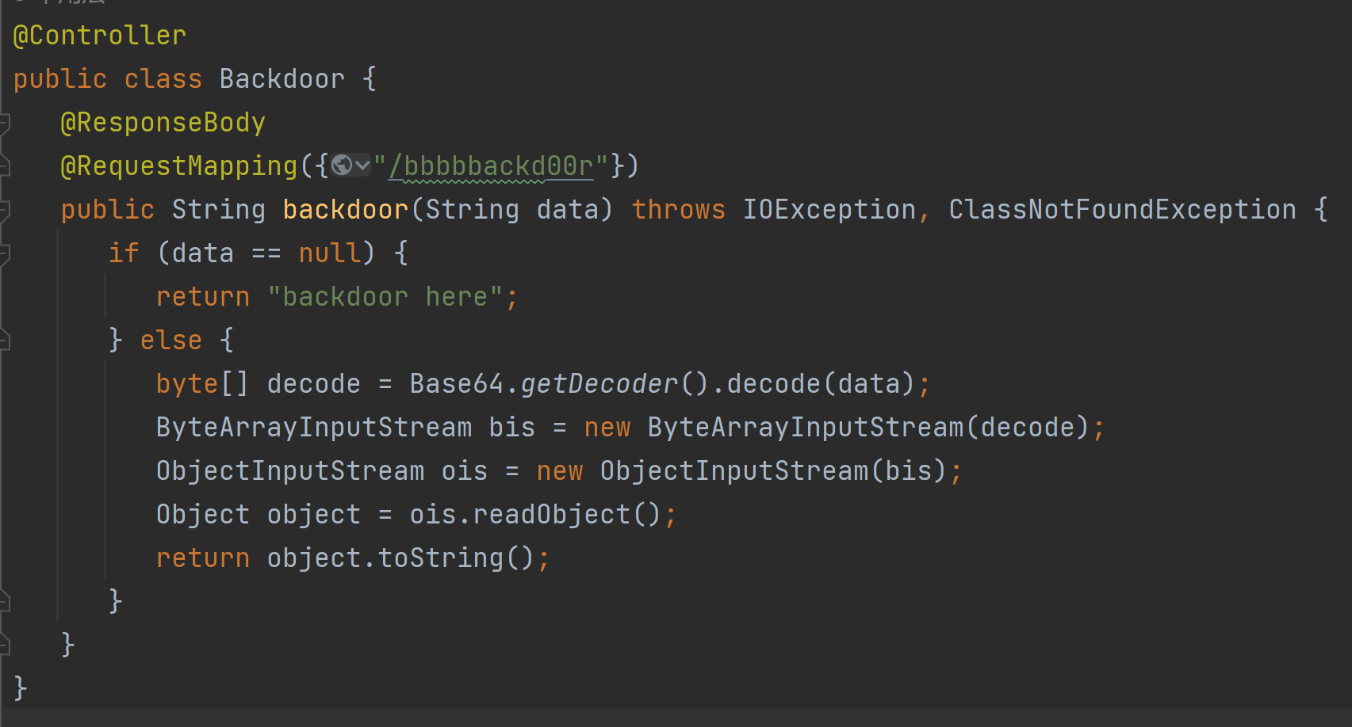This screenshot has width=1352, height=727.
Task: Collapse the fold marker beside @ResponseBody
Action: pyautogui.click(x=4, y=123)
